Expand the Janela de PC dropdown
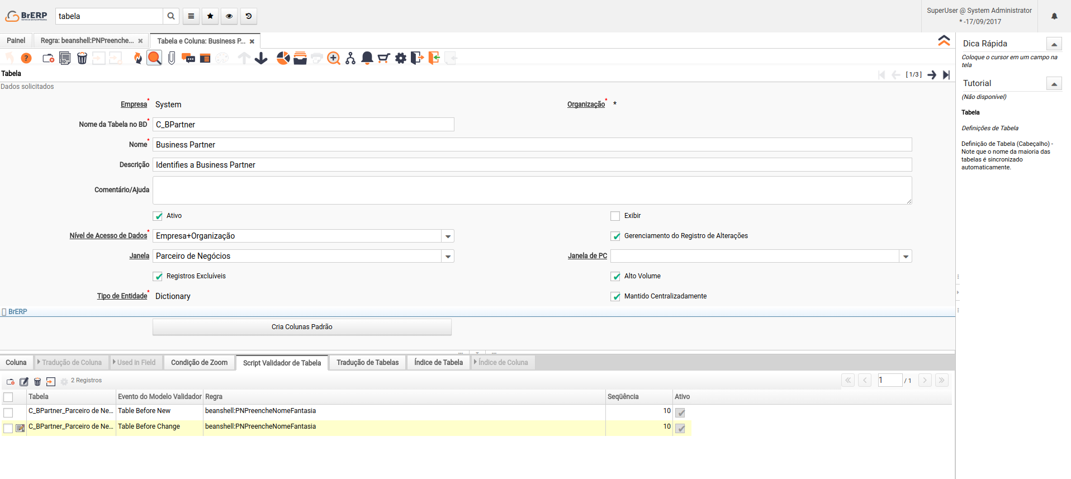The width and height of the screenshot is (1071, 479). coord(906,257)
